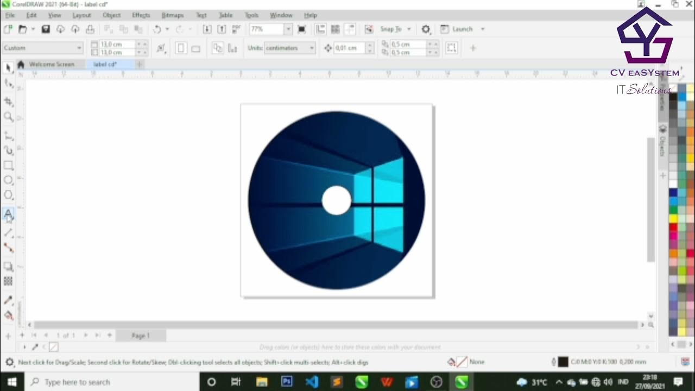Select the Ellipse tool
The image size is (695, 391).
(x=8, y=180)
